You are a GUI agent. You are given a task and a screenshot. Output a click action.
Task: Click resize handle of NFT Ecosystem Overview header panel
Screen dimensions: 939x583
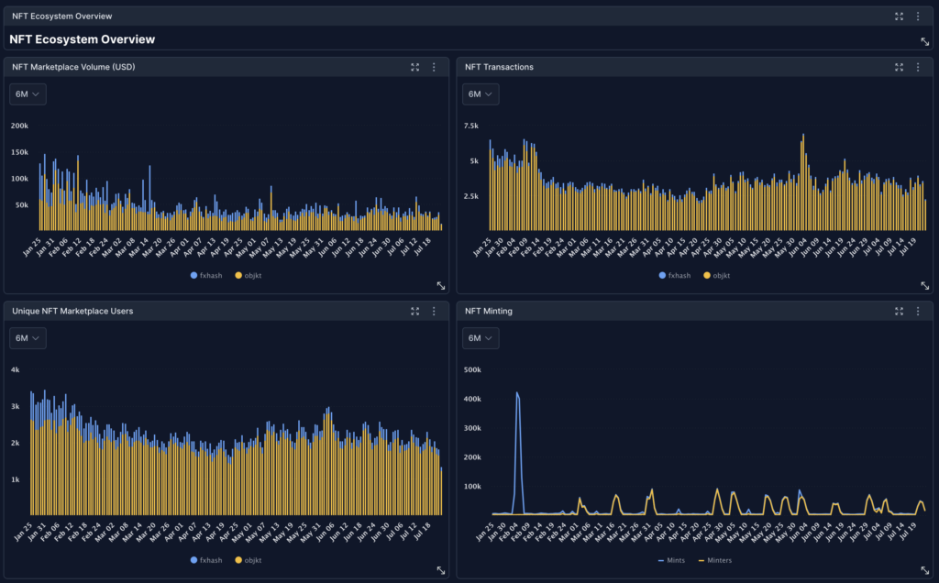(924, 41)
